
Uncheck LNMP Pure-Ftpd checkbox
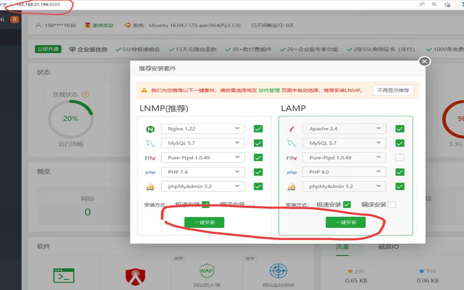(258, 158)
